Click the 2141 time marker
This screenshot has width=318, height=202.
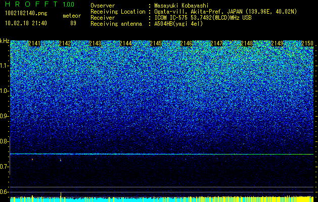[34, 43]
